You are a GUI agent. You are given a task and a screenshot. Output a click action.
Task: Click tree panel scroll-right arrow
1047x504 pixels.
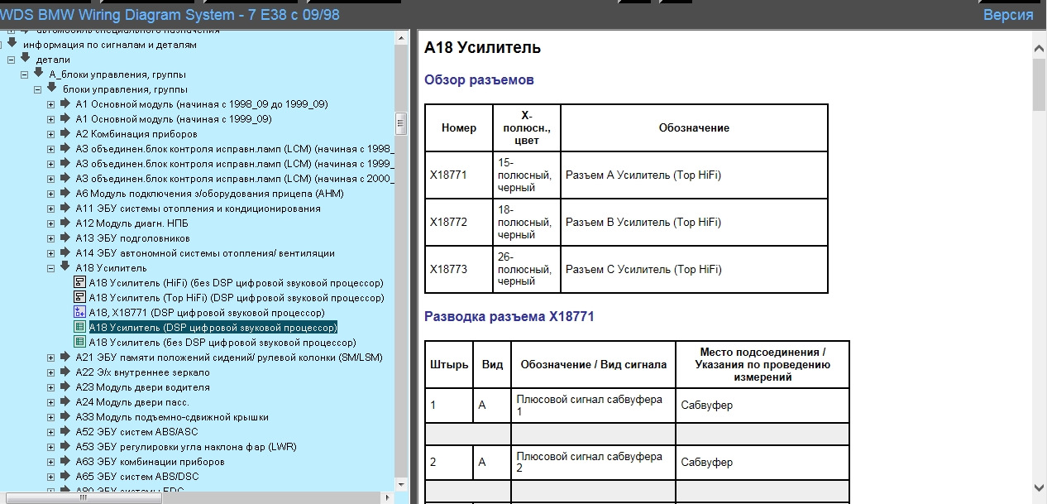pos(389,497)
